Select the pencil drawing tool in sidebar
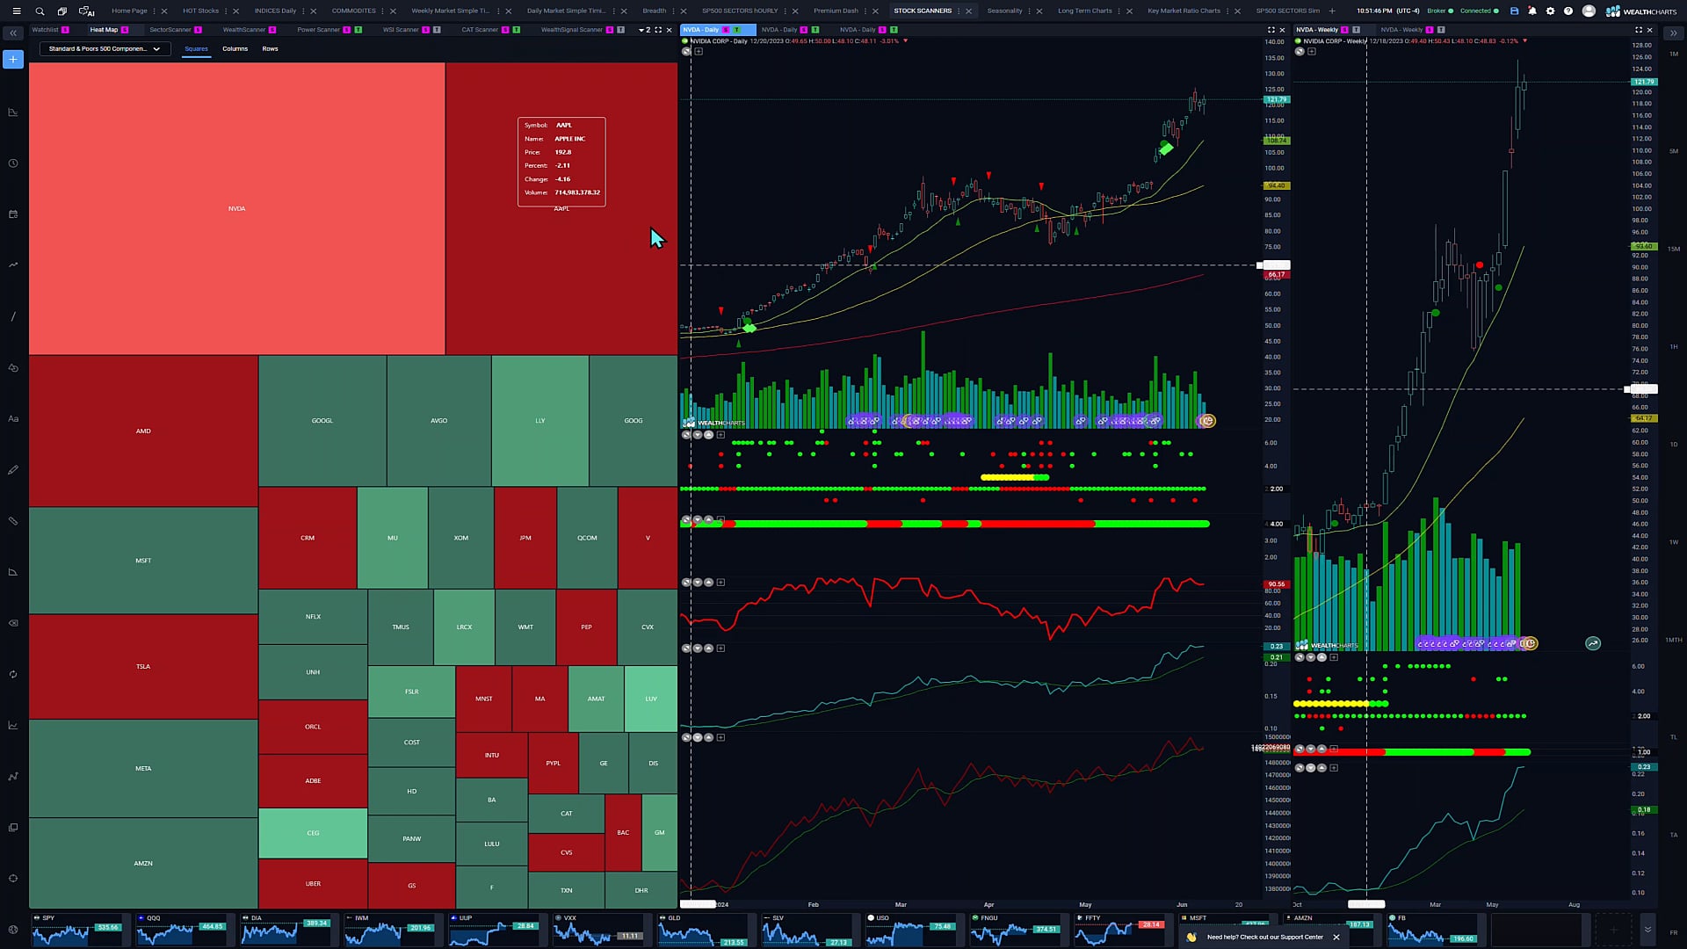Screen dimensions: 1687x949 [x=13, y=470]
